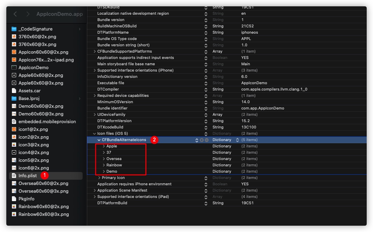Click the Apple60x60@2x.png file icon

(14, 75)
